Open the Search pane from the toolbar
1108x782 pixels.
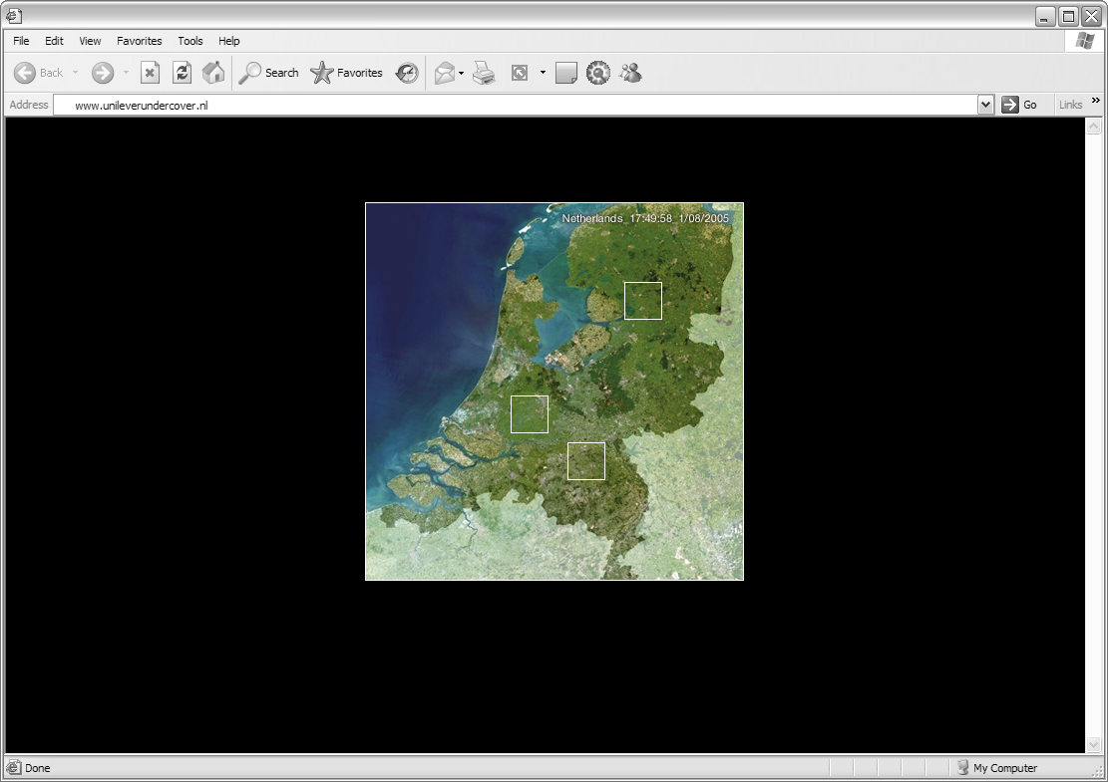tap(268, 73)
